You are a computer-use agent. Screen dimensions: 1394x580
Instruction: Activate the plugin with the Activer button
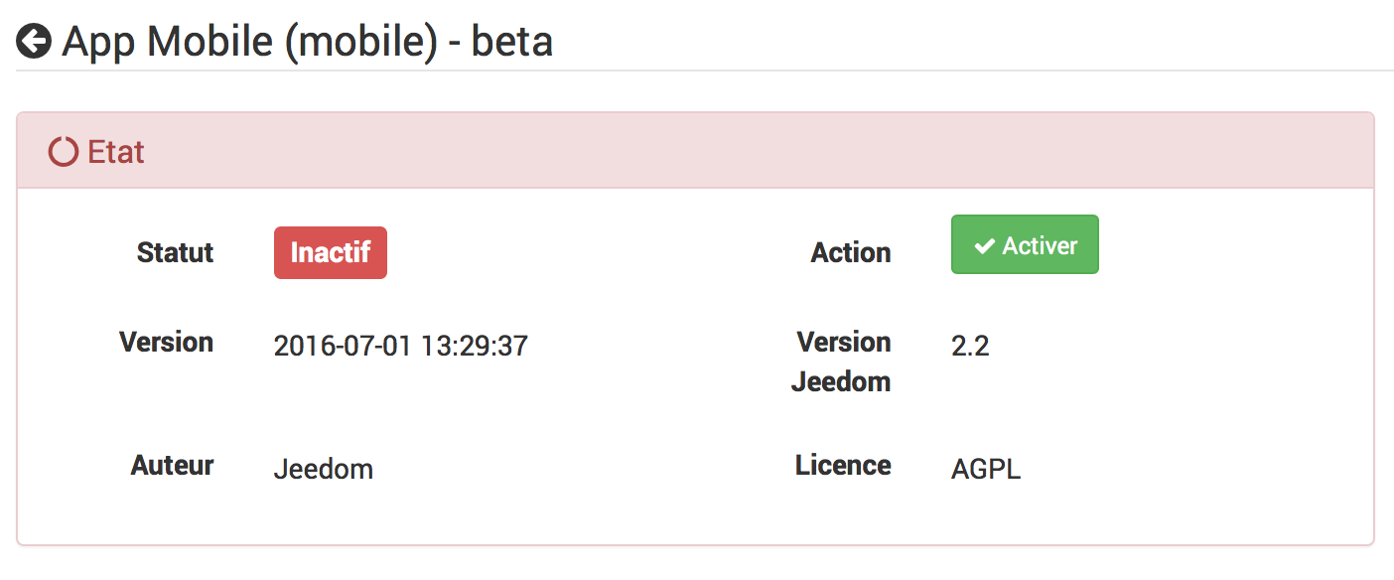coord(1025,244)
